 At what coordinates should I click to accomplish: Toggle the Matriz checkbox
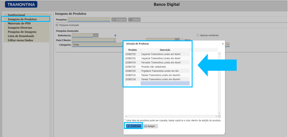click(x=182, y=40)
